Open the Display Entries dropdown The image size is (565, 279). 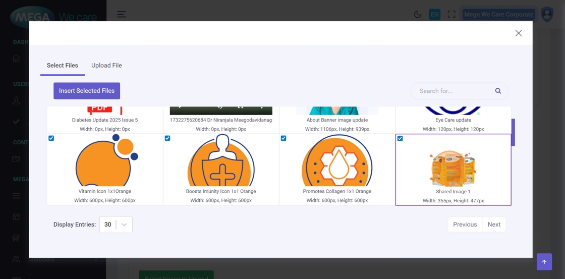116,225
